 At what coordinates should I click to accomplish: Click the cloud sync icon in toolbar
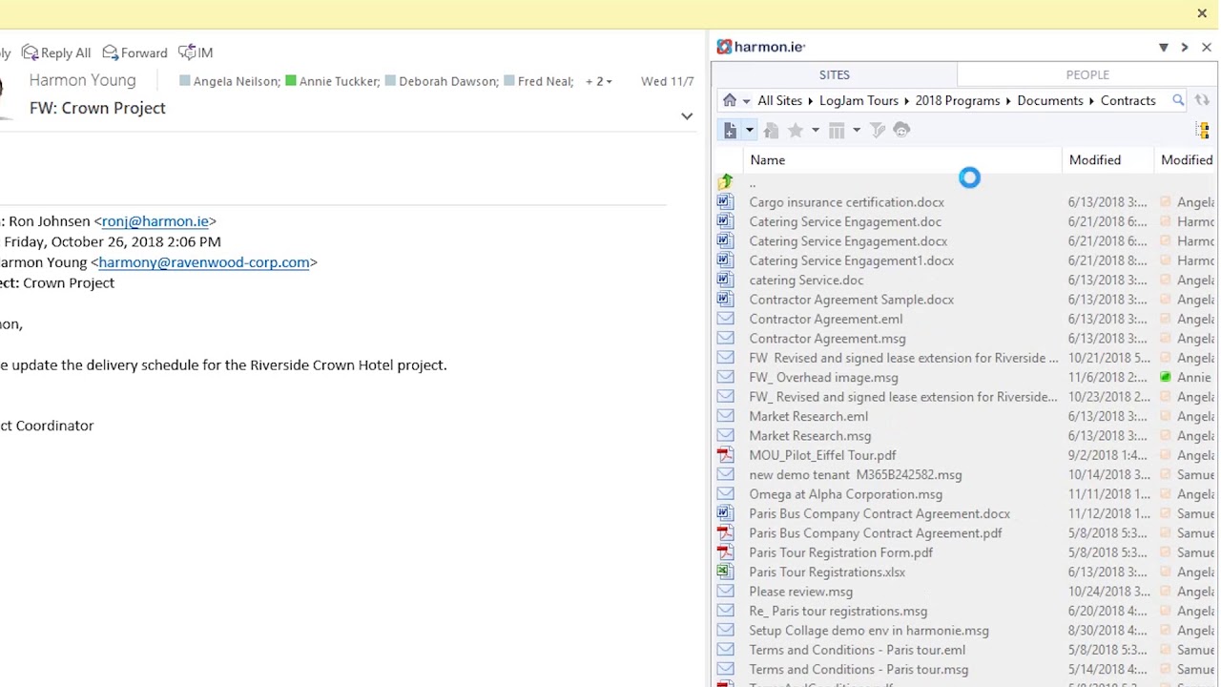pos(901,130)
